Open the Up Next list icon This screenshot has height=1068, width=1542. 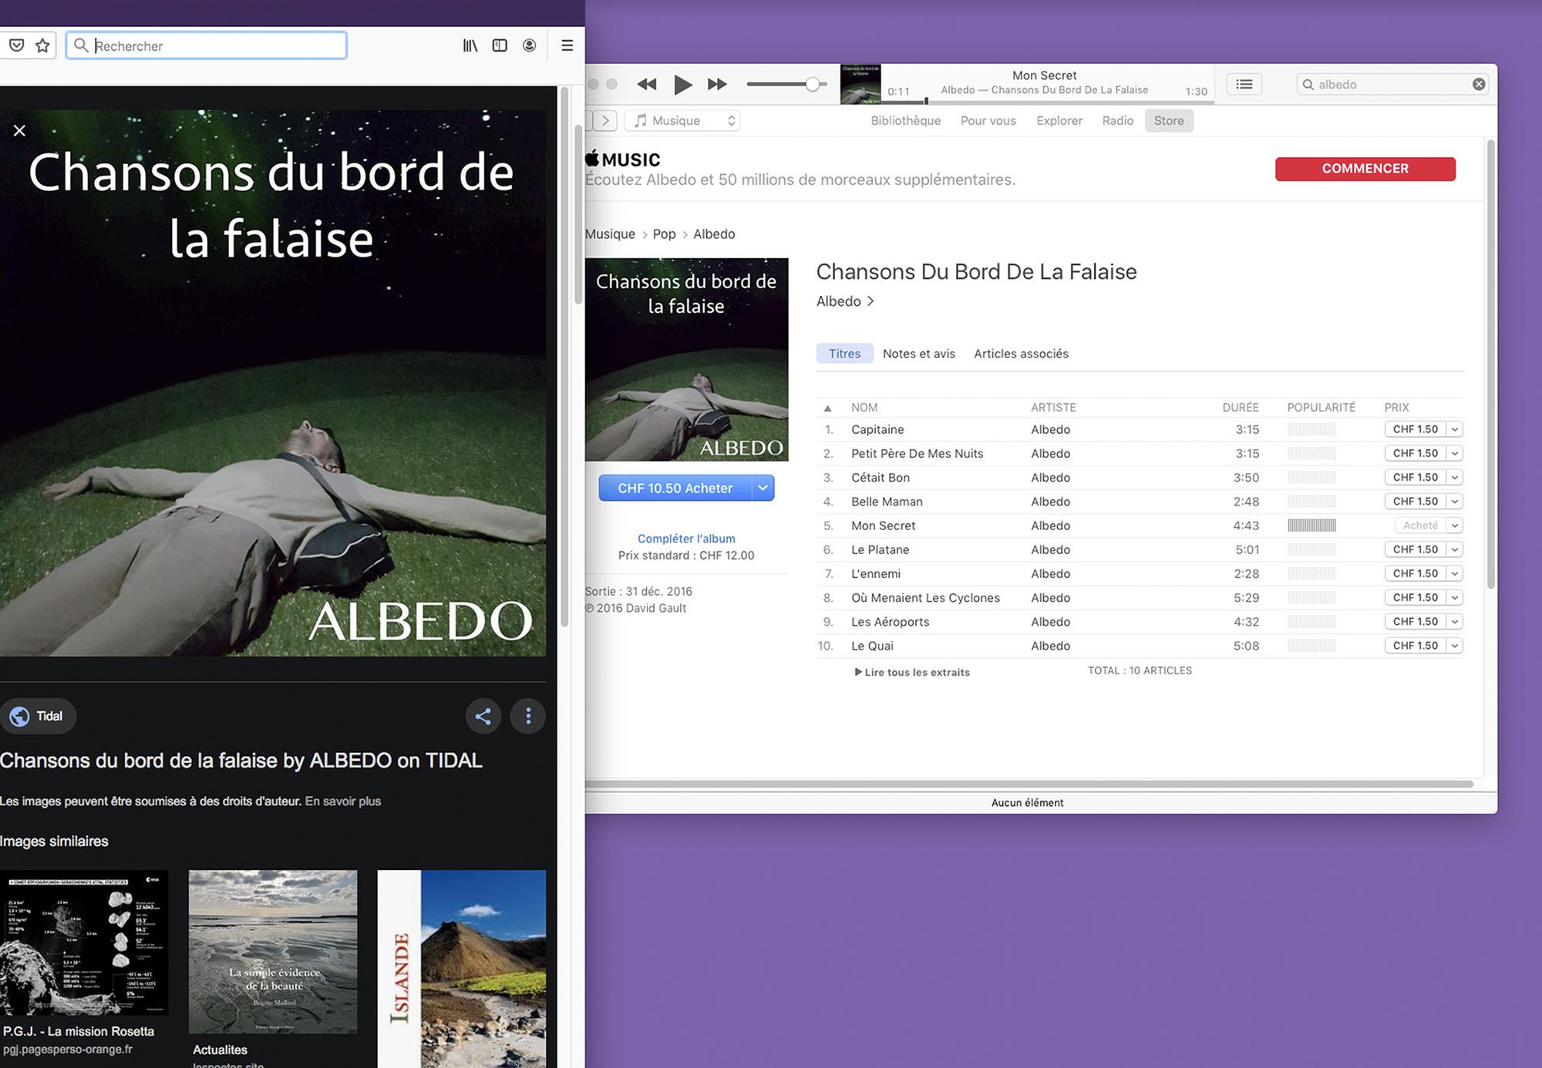(x=1244, y=84)
